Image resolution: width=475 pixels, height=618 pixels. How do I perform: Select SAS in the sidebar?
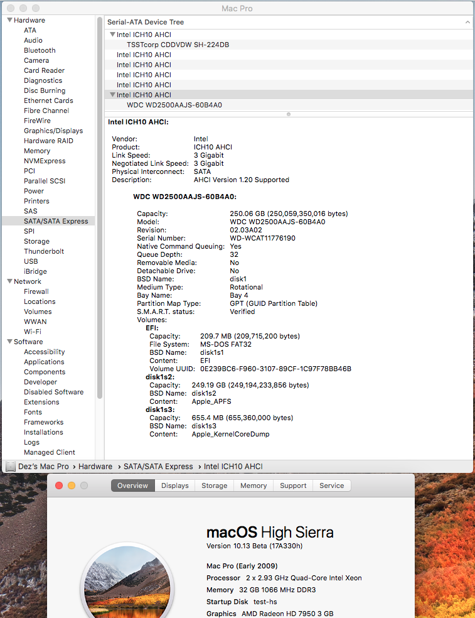[x=31, y=211]
